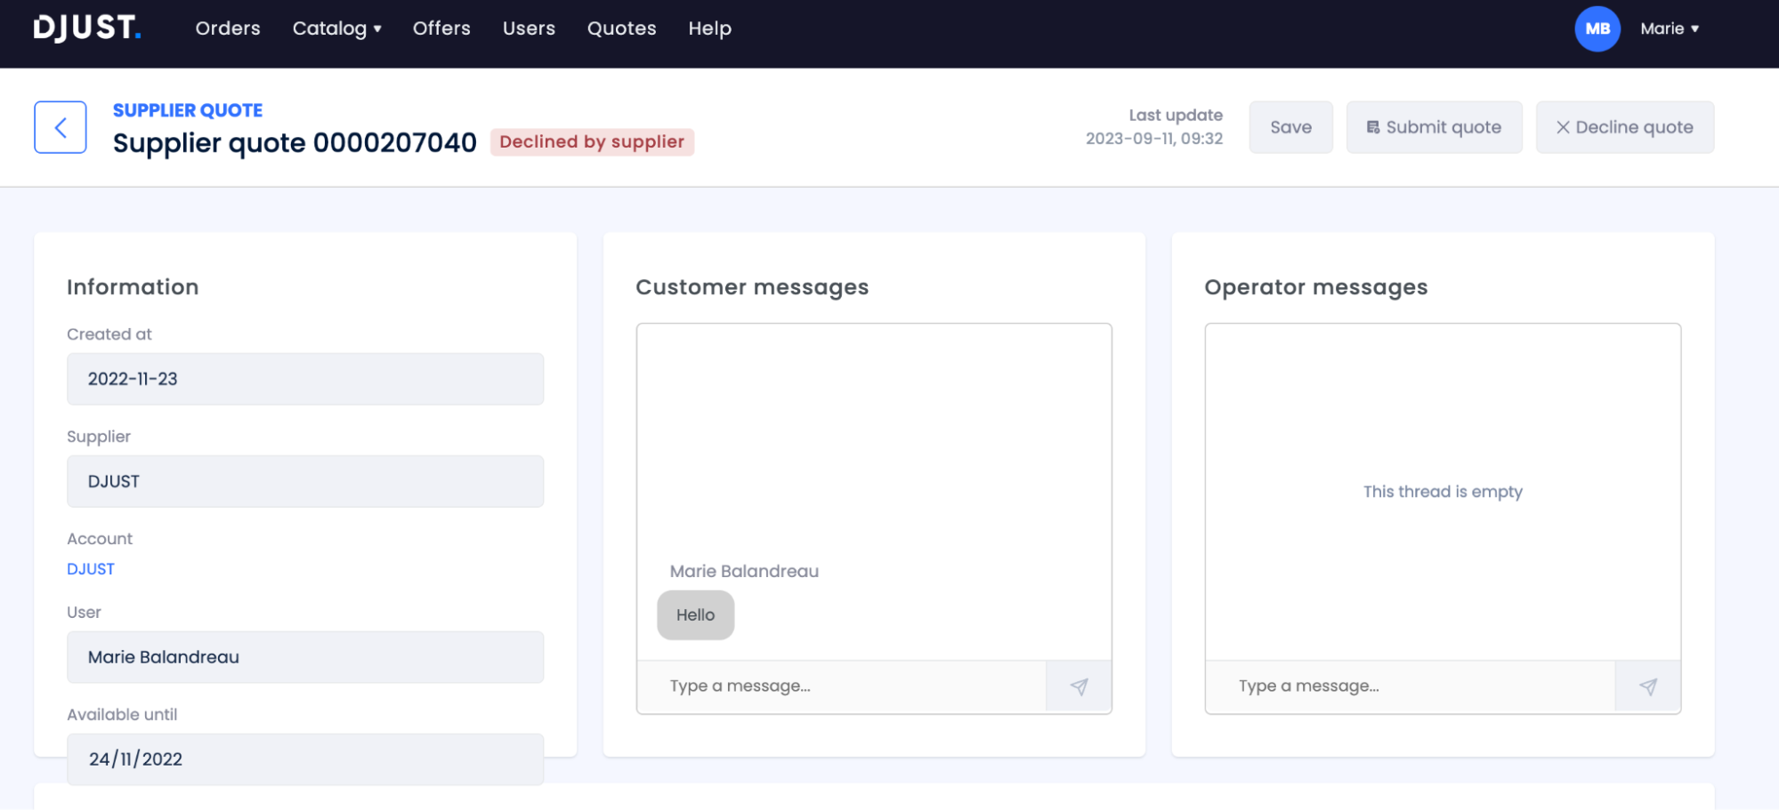Image resolution: width=1779 pixels, height=810 pixels.
Task: Click the Submit quote button
Action: click(1434, 127)
